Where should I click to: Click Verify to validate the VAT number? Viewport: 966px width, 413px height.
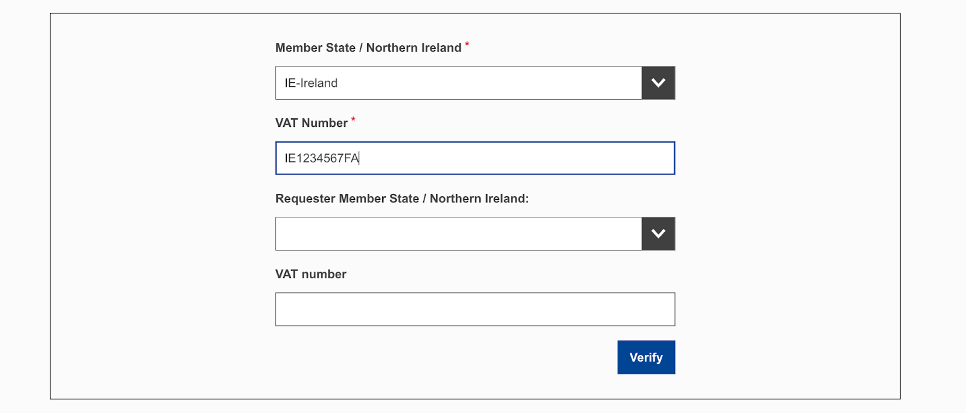pos(646,357)
